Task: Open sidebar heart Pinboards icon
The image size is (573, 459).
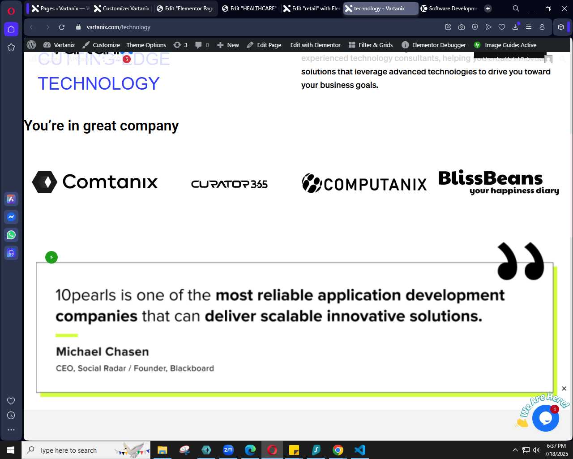Action: click(11, 401)
